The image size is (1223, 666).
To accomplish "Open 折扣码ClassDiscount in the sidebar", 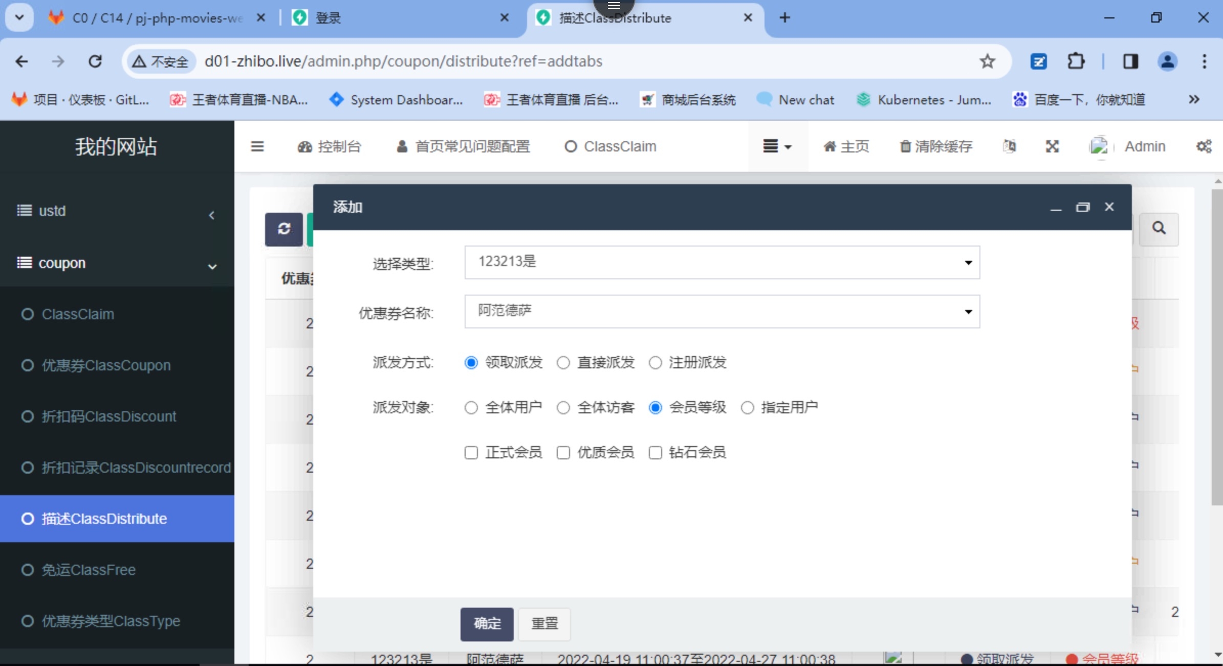I will pyautogui.click(x=117, y=416).
